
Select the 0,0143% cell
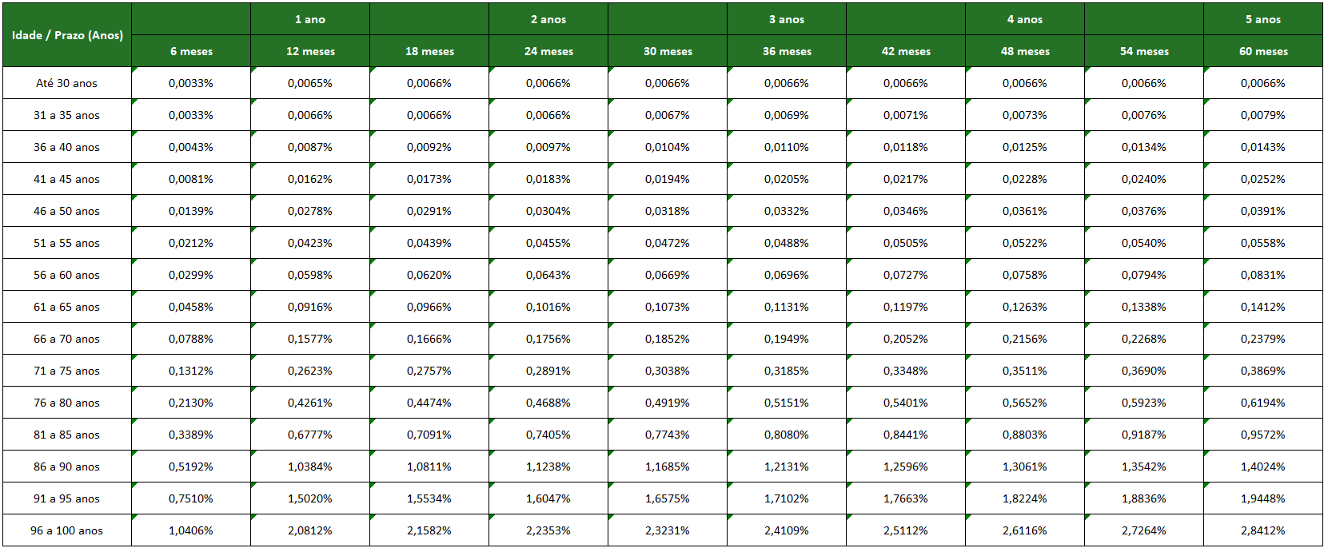tap(1263, 147)
